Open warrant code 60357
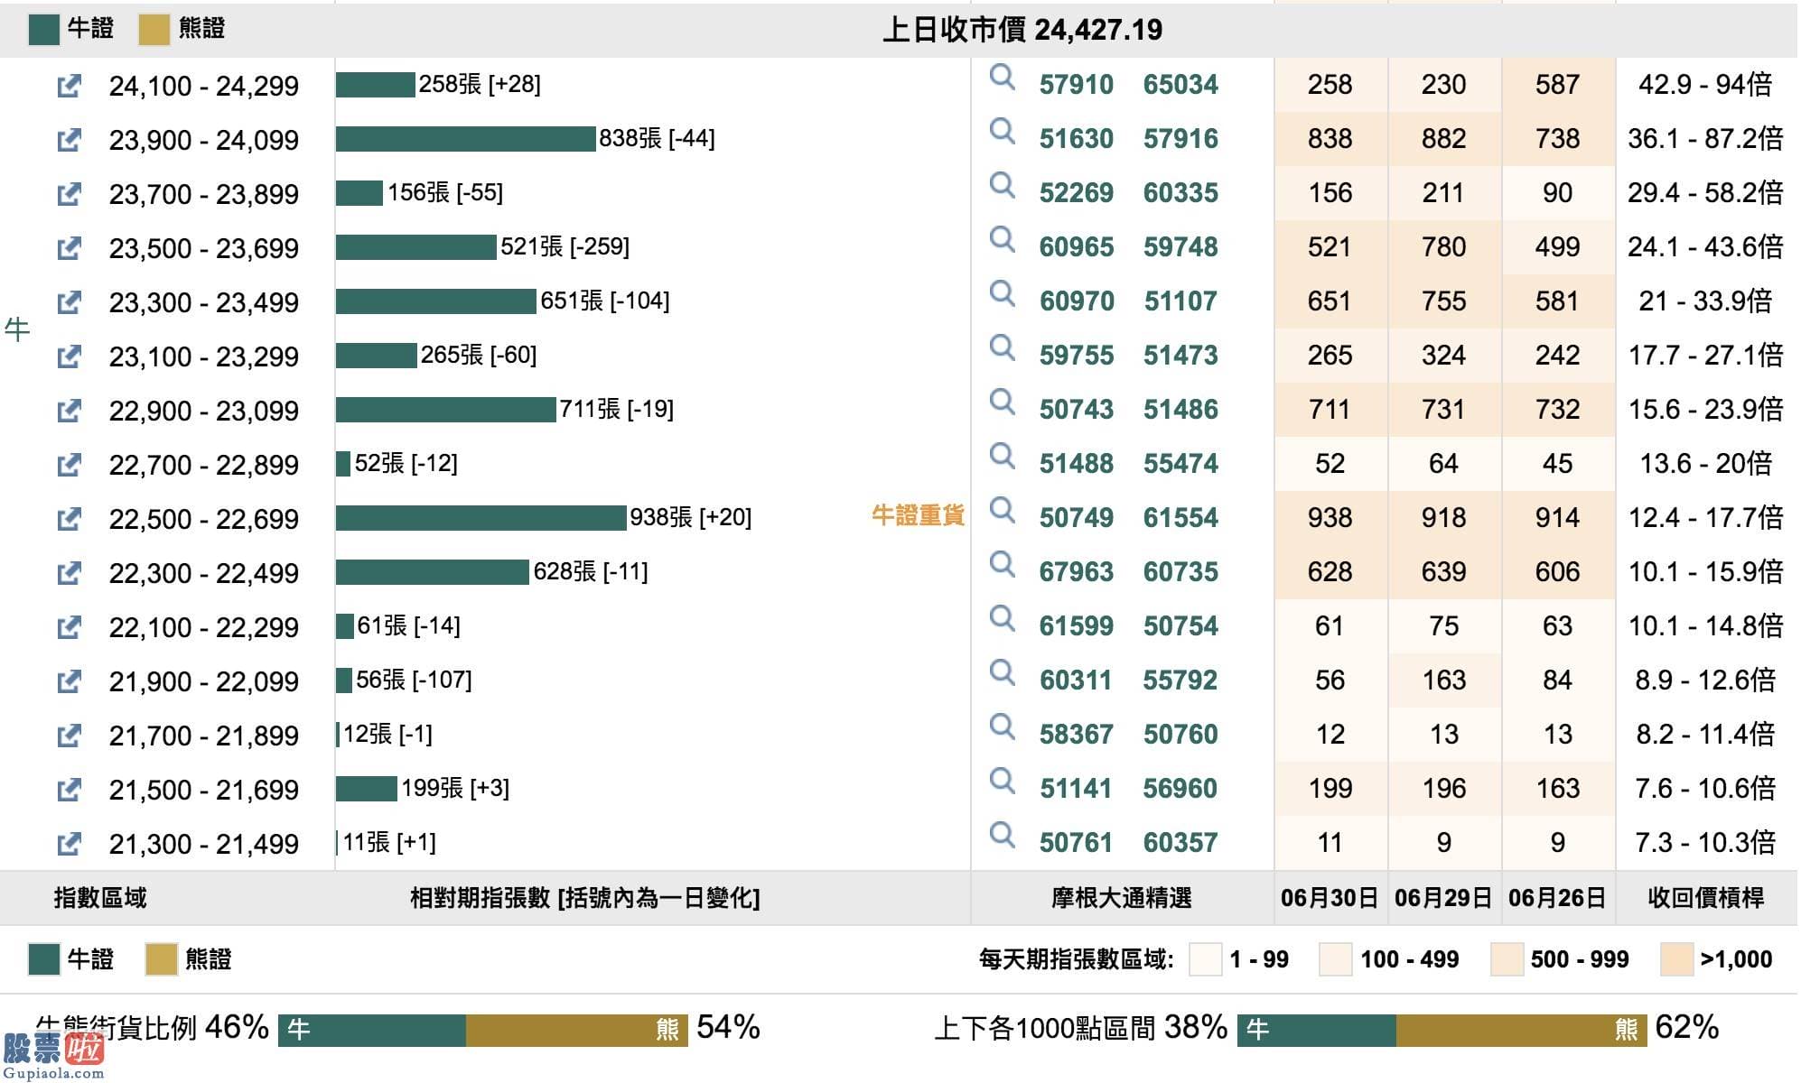Viewport: 1801px width, 1083px height. [x=1180, y=843]
